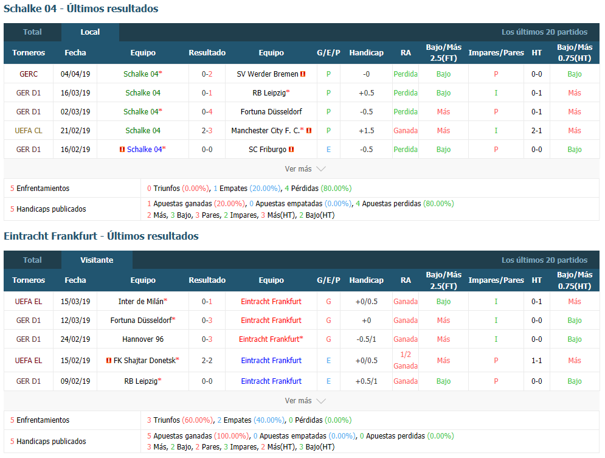Select the Visitante tab

click(x=97, y=260)
